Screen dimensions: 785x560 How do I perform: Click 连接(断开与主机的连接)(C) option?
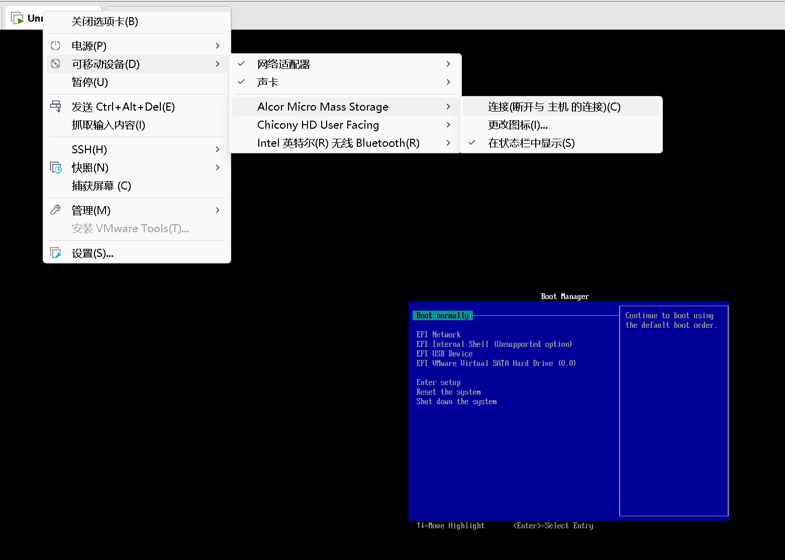pyautogui.click(x=554, y=107)
